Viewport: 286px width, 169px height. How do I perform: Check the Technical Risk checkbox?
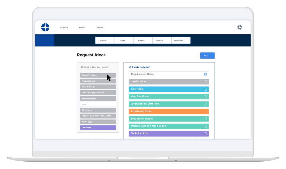point(205,133)
